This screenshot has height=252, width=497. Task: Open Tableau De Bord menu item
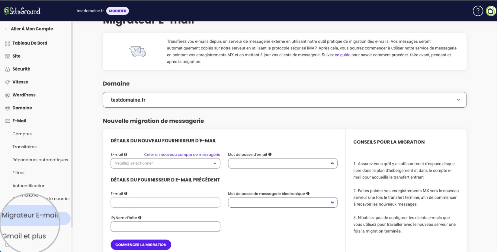coord(30,43)
